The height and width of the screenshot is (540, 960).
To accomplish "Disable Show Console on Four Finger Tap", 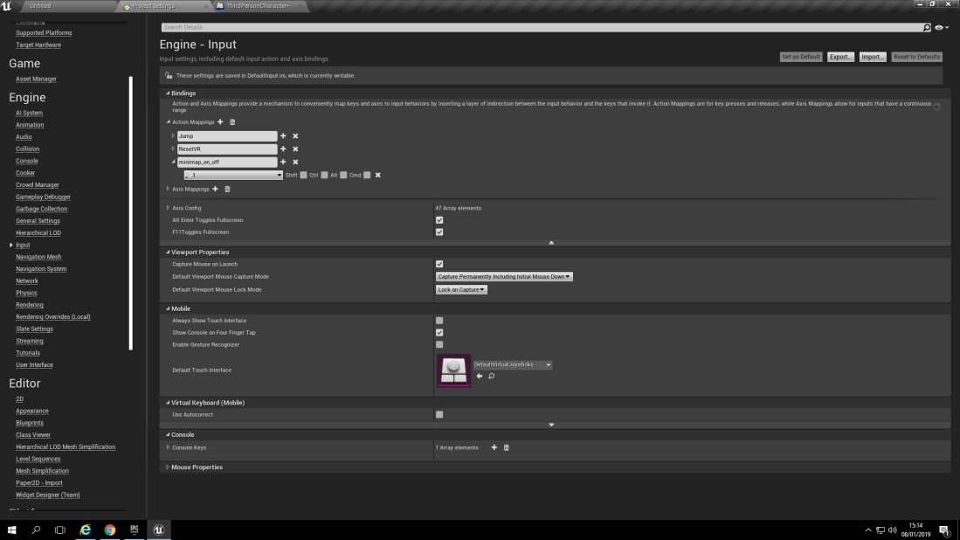I will click(439, 332).
